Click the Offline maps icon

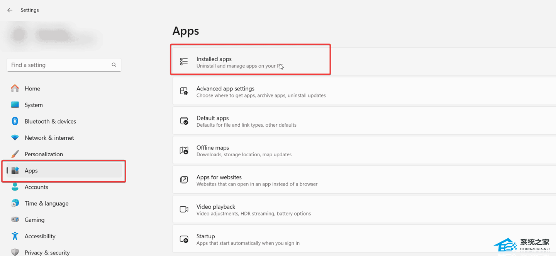click(184, 151)
